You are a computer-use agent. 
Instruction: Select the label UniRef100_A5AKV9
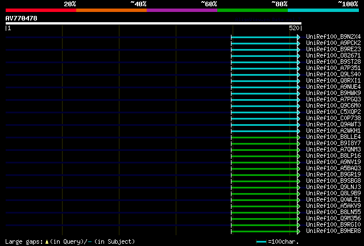[x=333, y=206]
